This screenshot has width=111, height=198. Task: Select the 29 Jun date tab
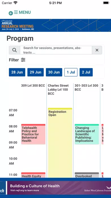36,72
